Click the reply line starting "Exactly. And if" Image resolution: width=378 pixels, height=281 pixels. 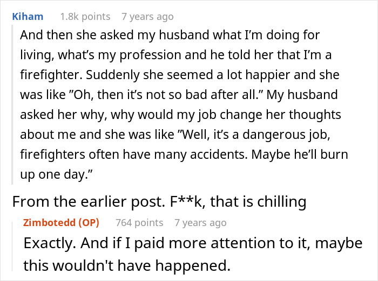192,243
